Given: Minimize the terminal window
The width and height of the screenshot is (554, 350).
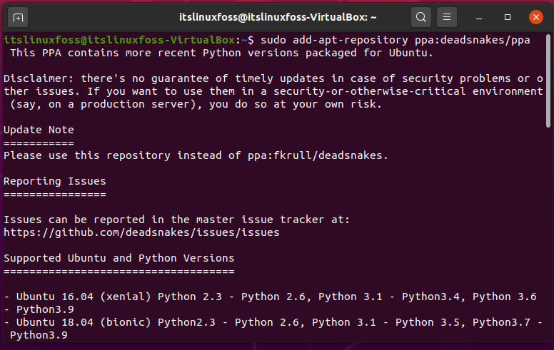Looking at the screenshot, I should click(x=479, y=17).
